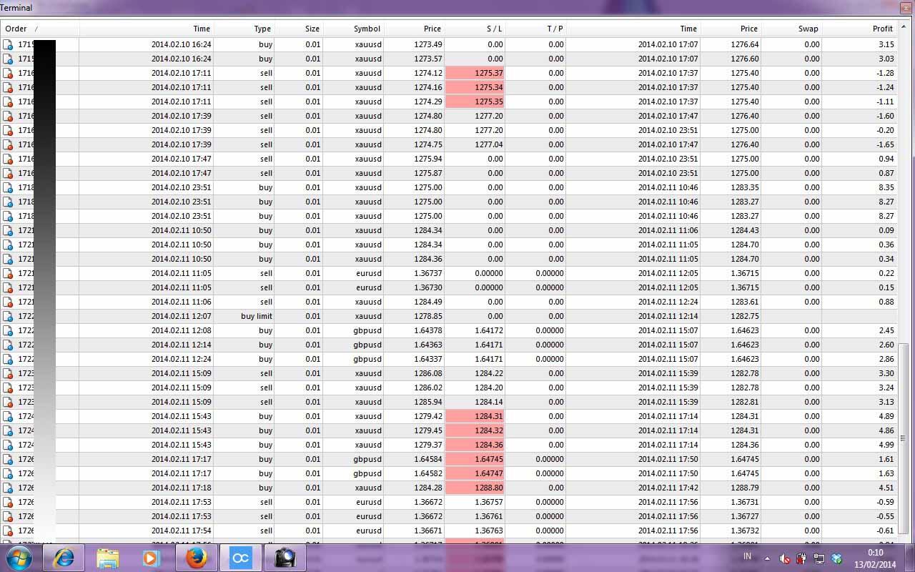The image size is (915, 572).
Task: Click the camera app icon in the taskbar
Action: [285, 558]
